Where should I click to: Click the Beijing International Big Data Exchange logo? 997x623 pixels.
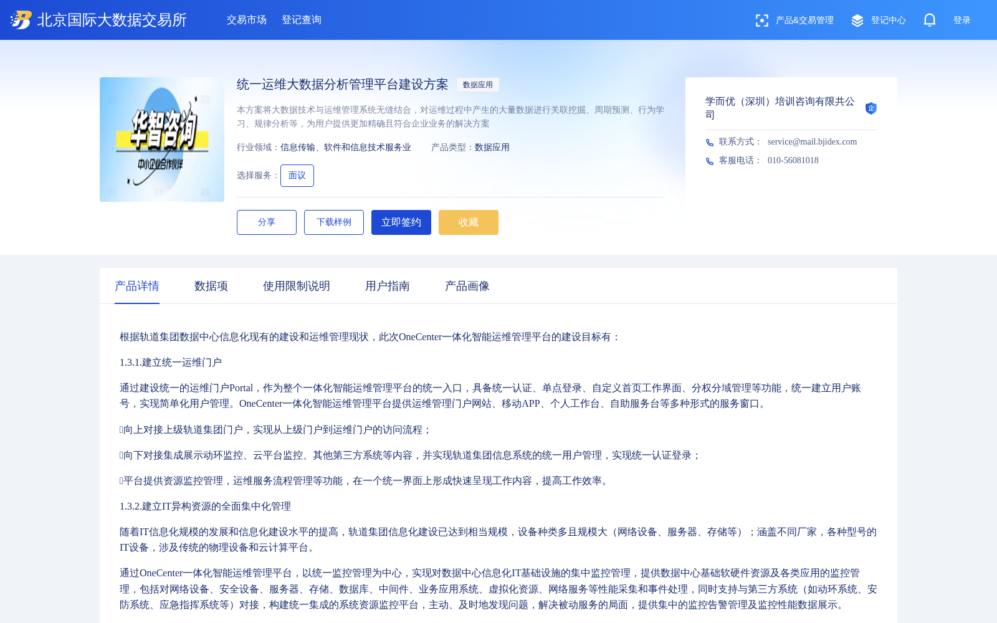pos(21,20)
